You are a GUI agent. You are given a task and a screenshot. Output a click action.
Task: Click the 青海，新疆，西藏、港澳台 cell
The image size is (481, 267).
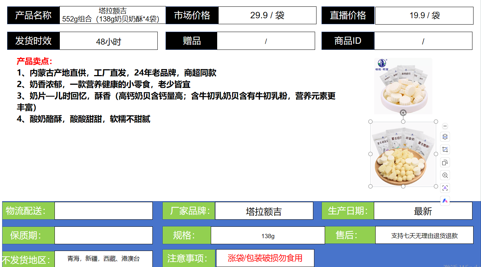103,258
